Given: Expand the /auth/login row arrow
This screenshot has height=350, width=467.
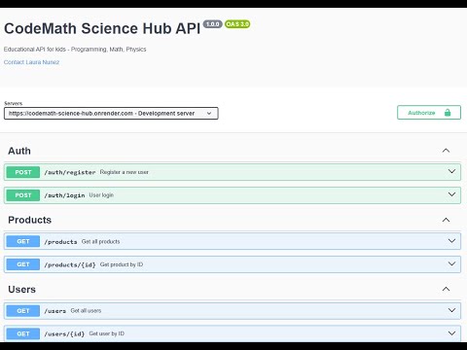Looking at the screenshot, I should (x=451, y=194).
